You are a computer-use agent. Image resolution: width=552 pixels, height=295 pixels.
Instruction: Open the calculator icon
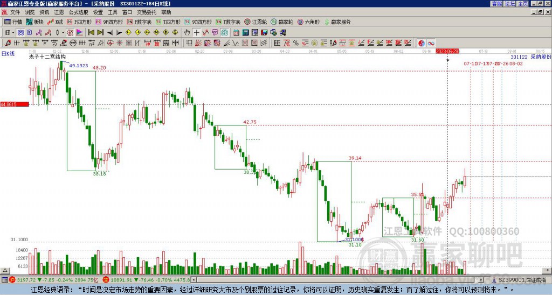click(x=246, y=33)
